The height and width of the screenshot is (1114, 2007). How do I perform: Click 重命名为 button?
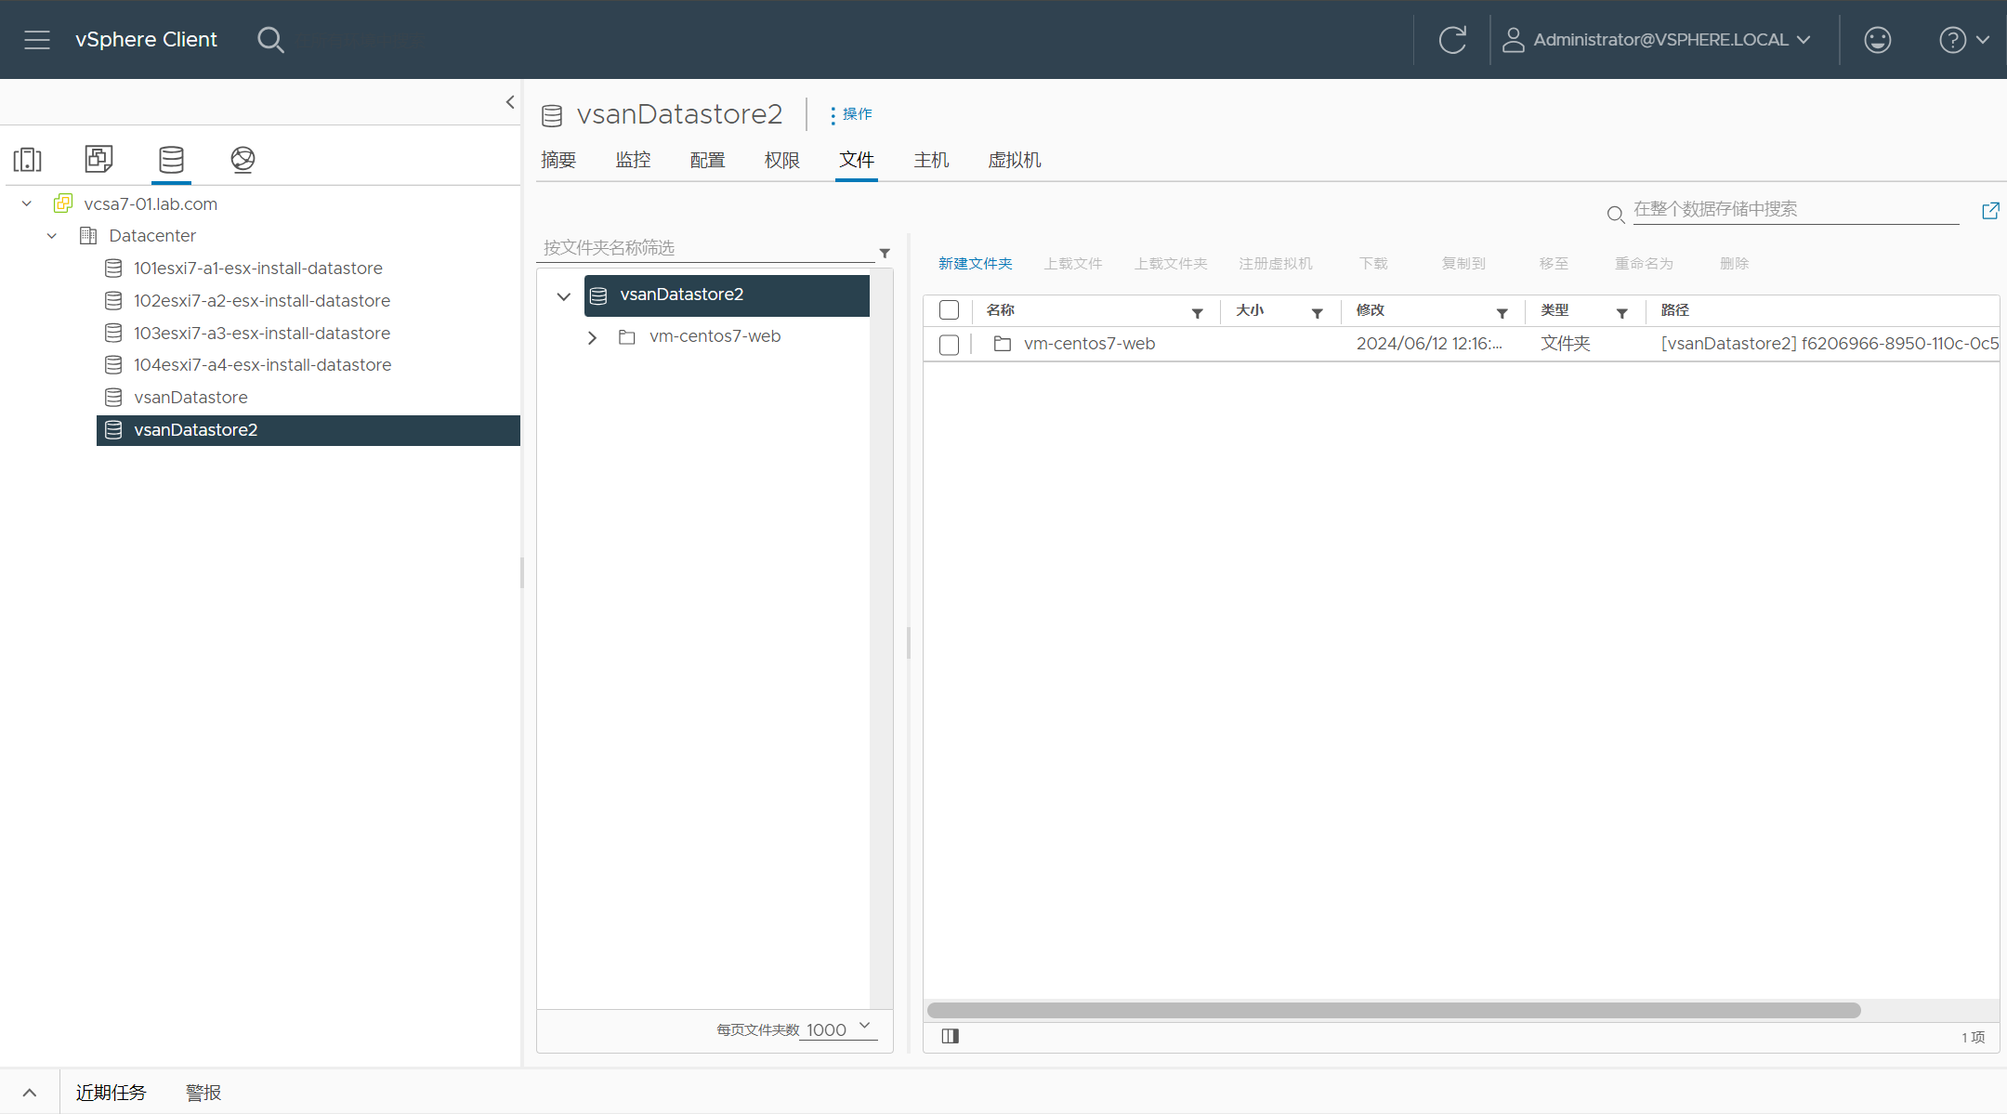tap(1644, 264)
